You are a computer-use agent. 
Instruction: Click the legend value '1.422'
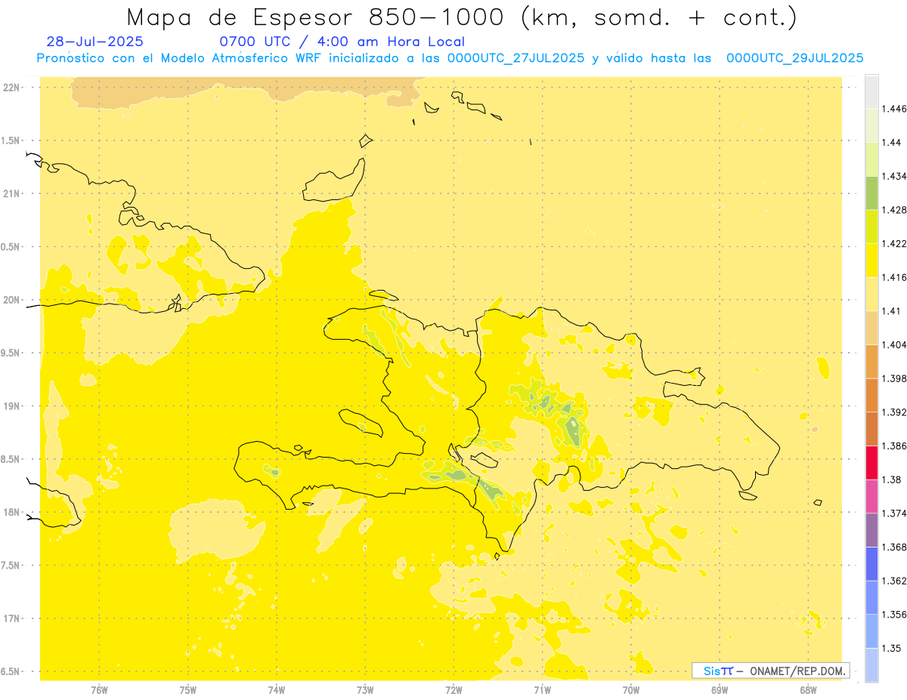(894, 243)
